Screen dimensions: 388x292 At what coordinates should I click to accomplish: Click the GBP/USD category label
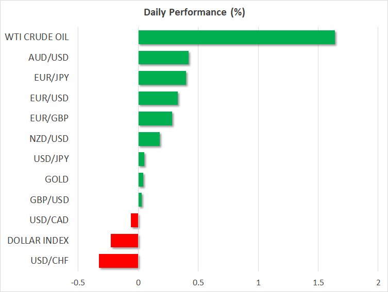49,199
